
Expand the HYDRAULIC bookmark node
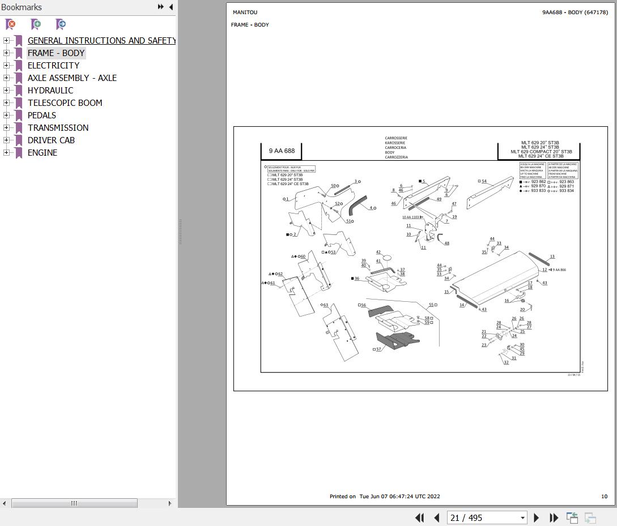tap(6, 90)
